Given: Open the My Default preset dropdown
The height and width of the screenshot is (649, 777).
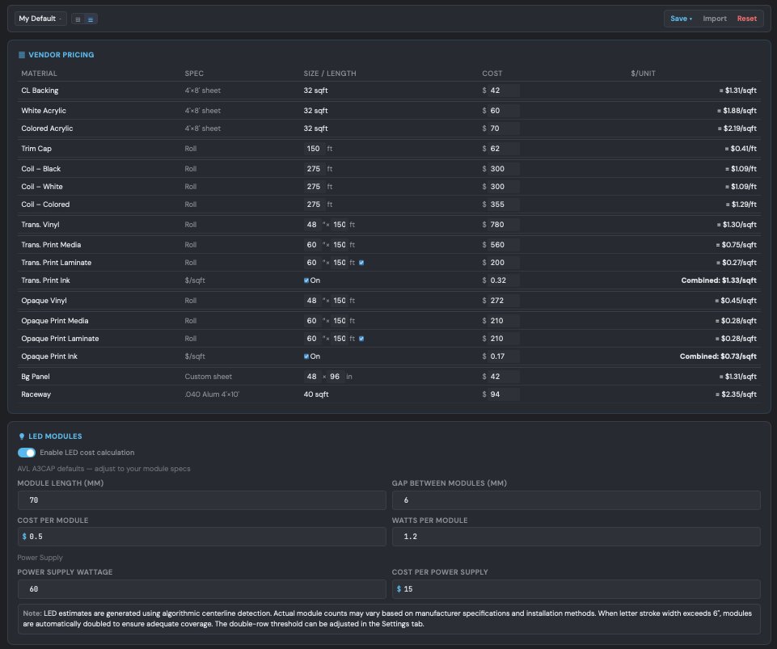Looking at the screenshot, I should 40,19.
